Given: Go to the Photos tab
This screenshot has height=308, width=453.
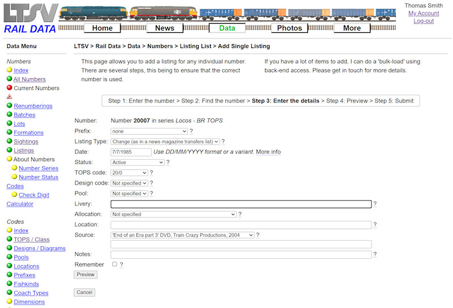Looking at the screenshot, I should (289, 28).
